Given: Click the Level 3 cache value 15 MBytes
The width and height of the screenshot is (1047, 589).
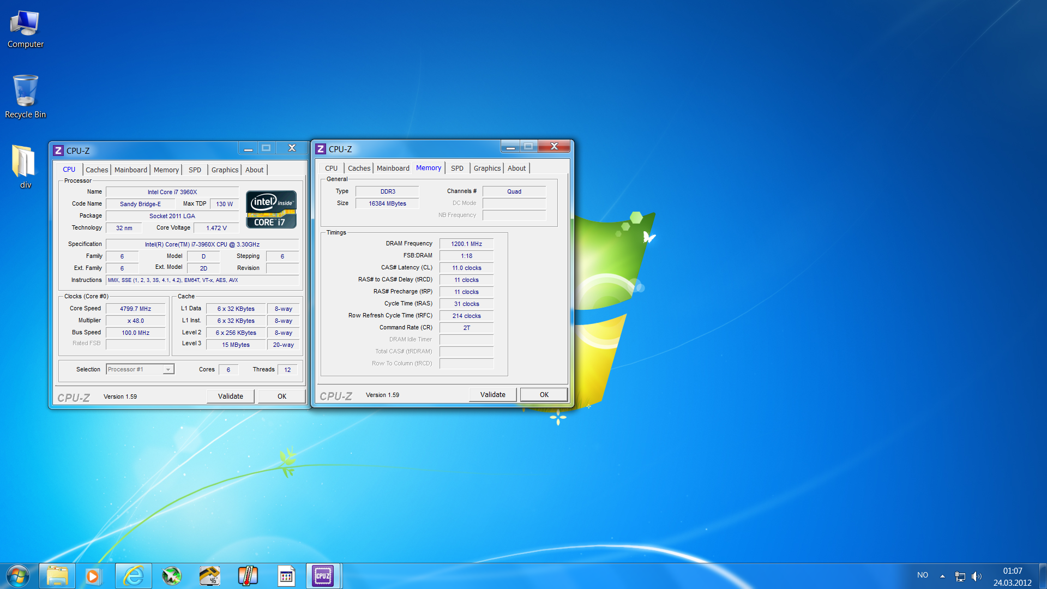Looking at the screenshot, I should (236, 345).
